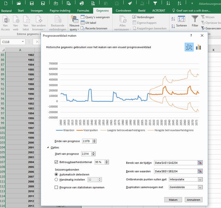Viewport: 221px width, 208px height.
Task: Click range selector icon for Bereik van de tijdlijn
Action: pyautogui.click(x=200, y=163)
